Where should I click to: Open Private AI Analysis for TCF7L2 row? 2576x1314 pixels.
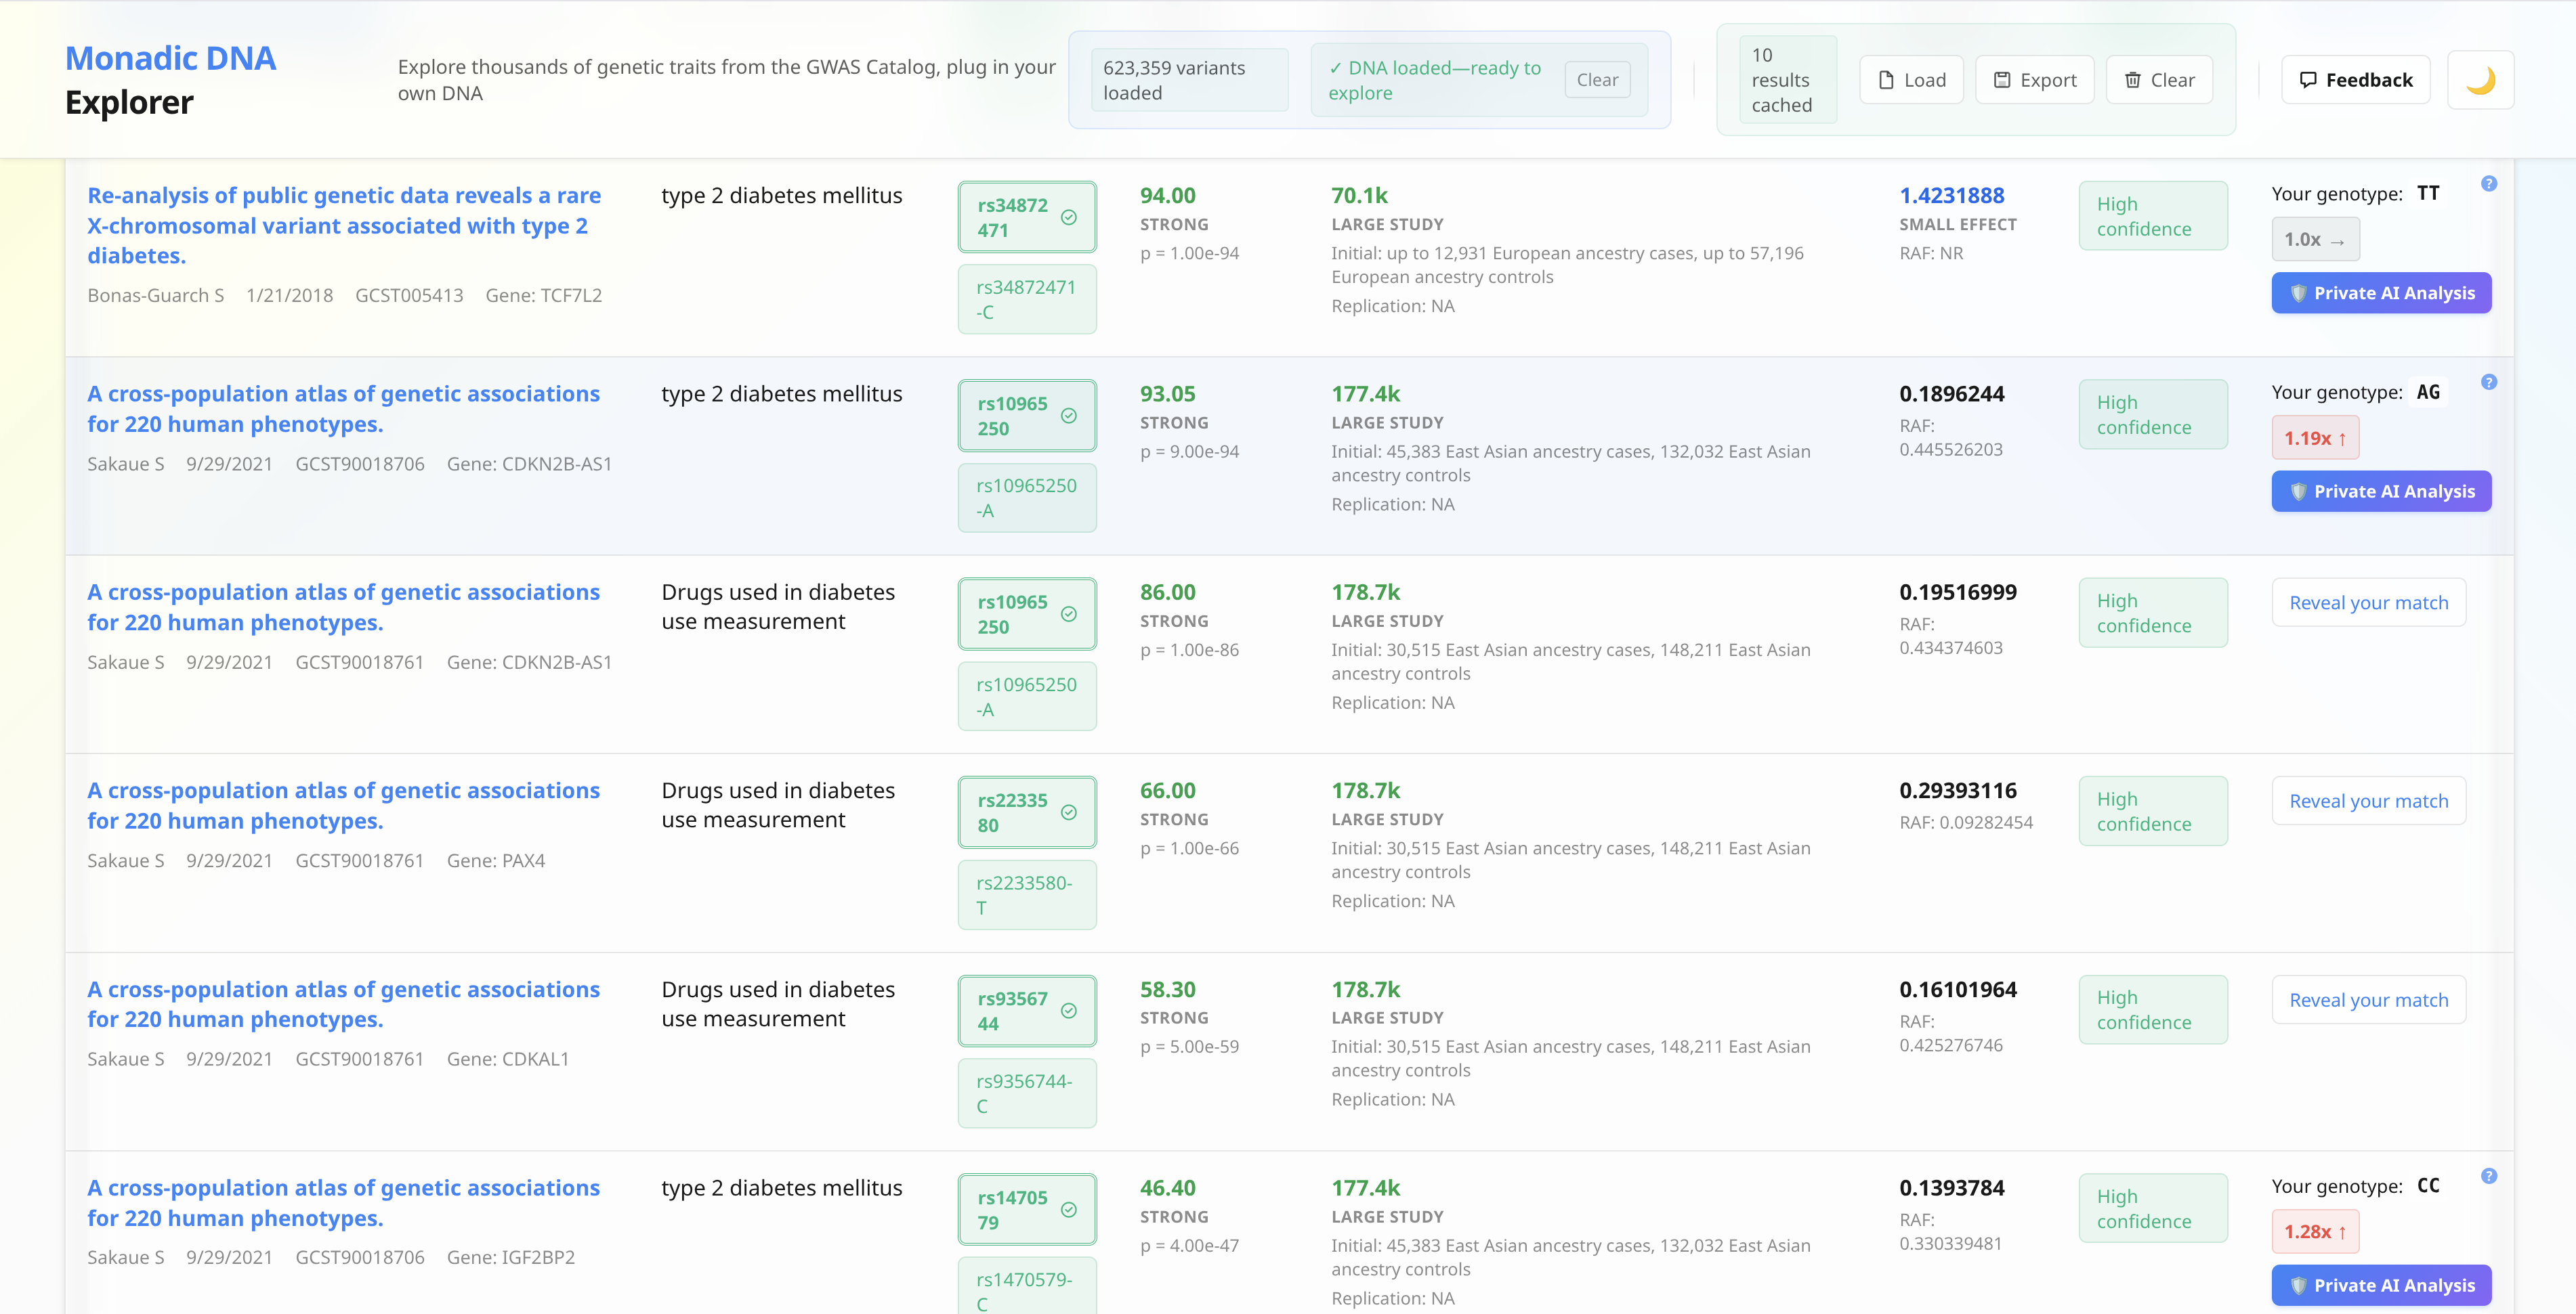click(x=2381, y=292)
